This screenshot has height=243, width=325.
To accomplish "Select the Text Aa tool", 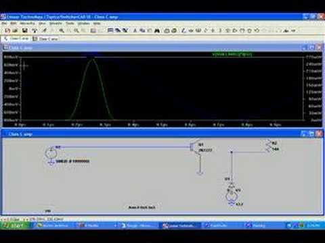I will (x=286, y=30).
